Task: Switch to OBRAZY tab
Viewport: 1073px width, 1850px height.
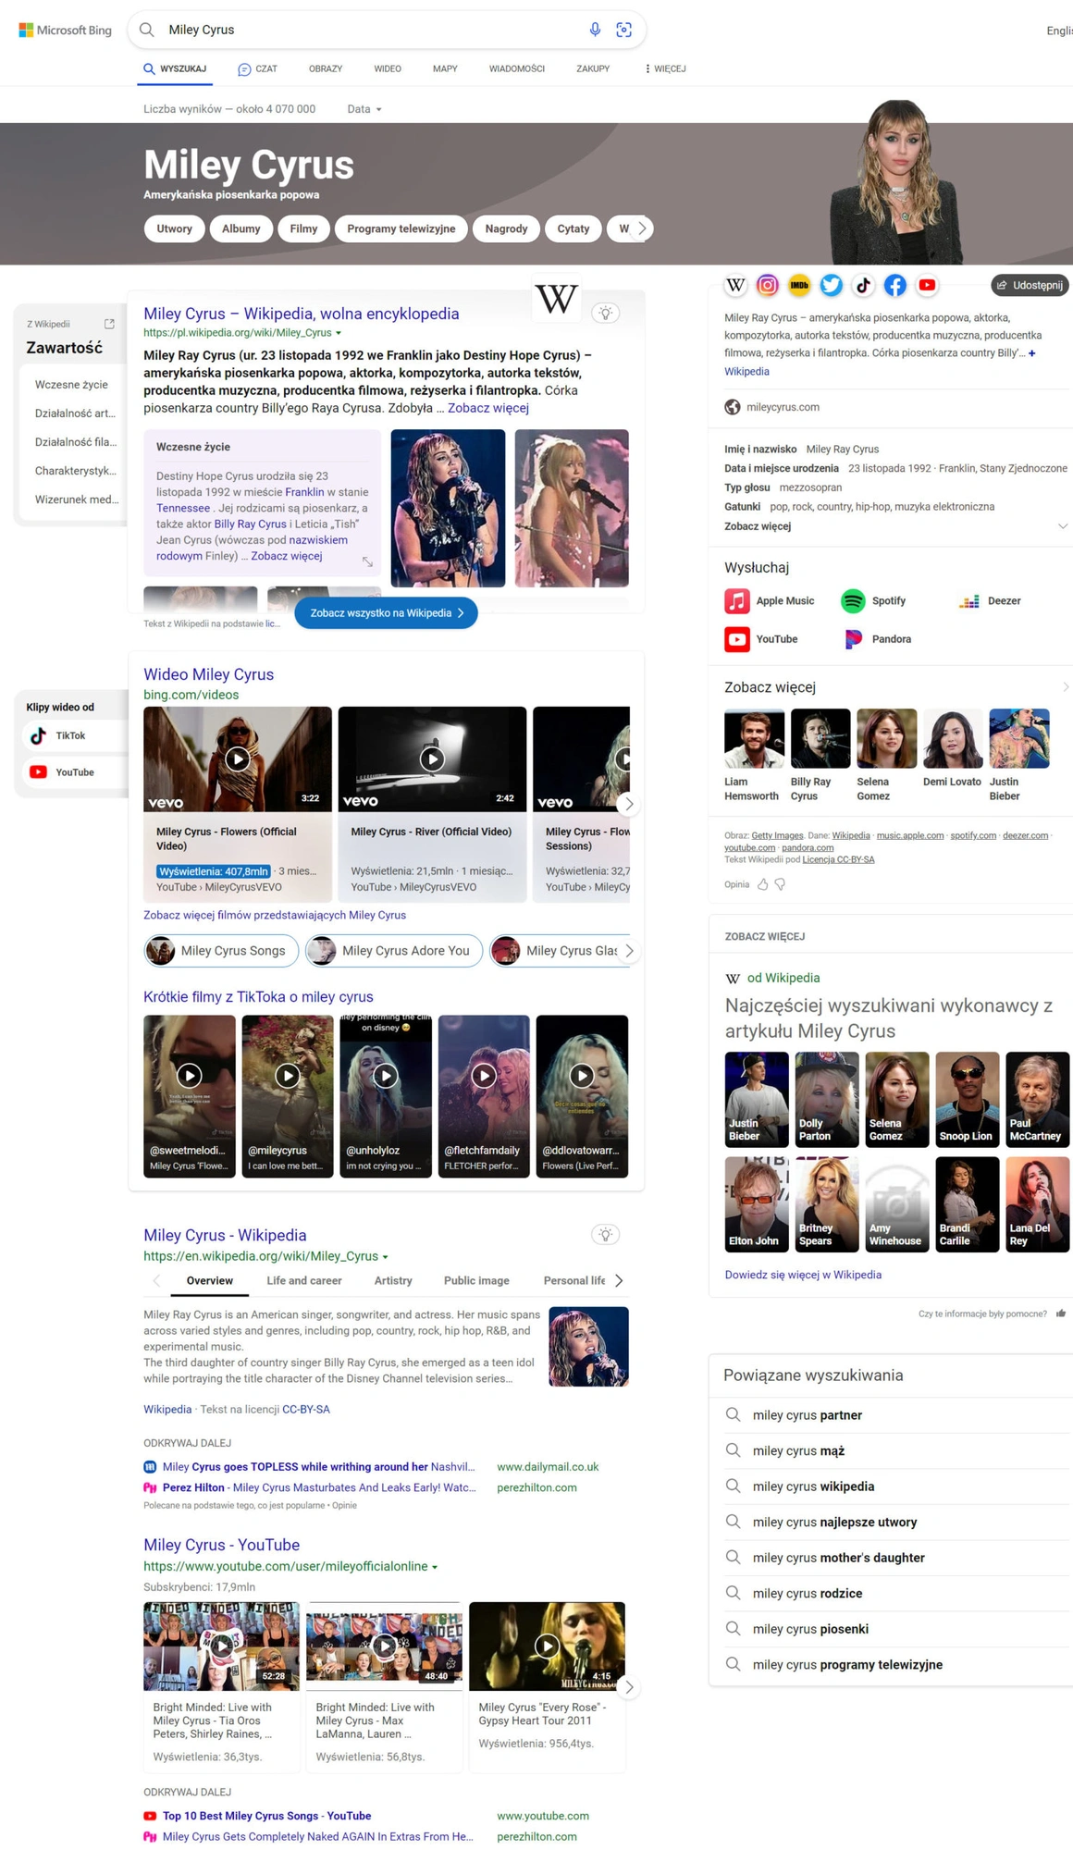Action: [x=326, y=68]
